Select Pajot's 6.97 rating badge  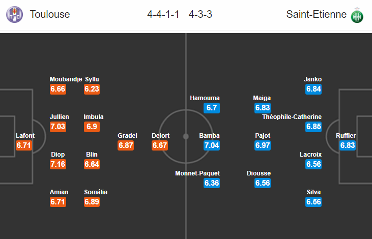[x=263, y=145]
